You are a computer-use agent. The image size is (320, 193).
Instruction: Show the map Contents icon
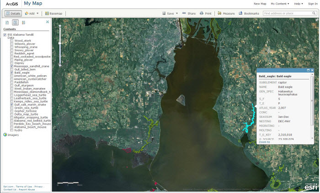point(15,23)
